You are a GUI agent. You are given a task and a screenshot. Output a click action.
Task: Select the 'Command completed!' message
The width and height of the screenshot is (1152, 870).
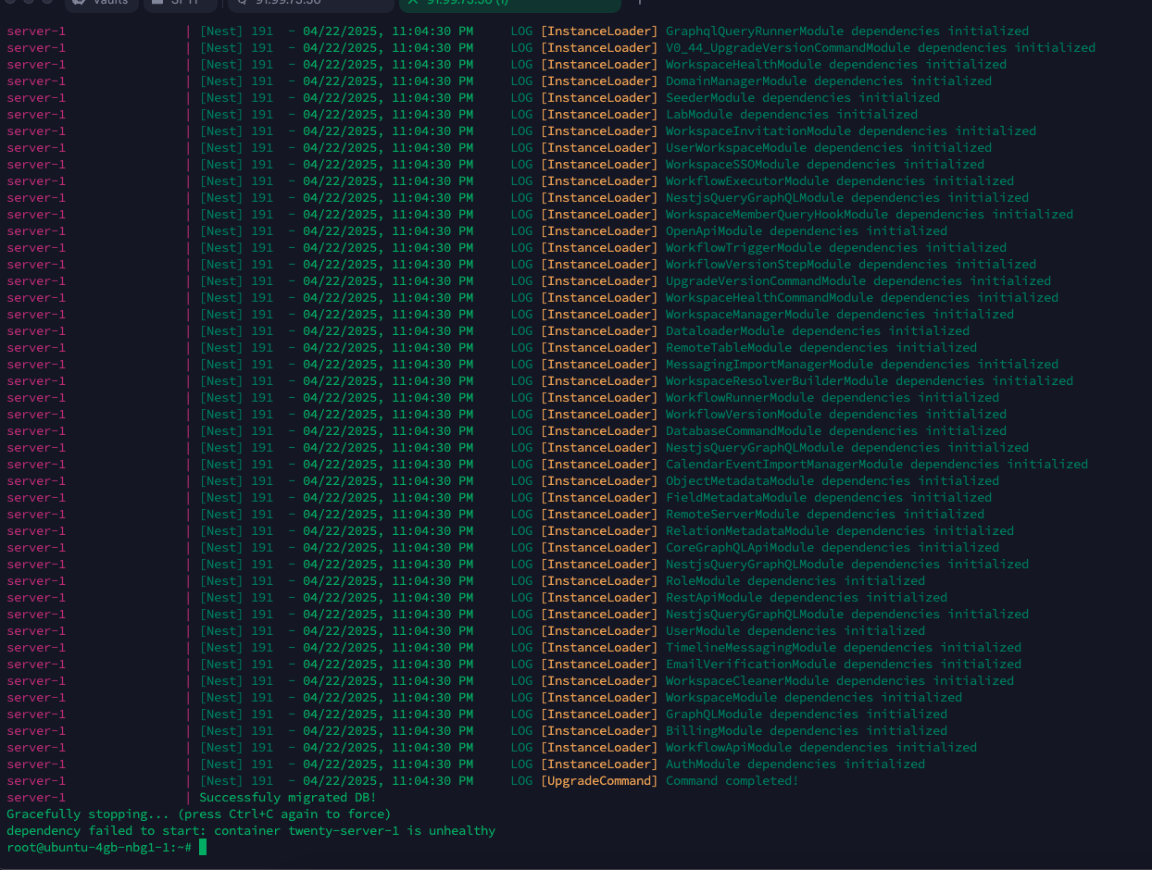pos(733,781)
